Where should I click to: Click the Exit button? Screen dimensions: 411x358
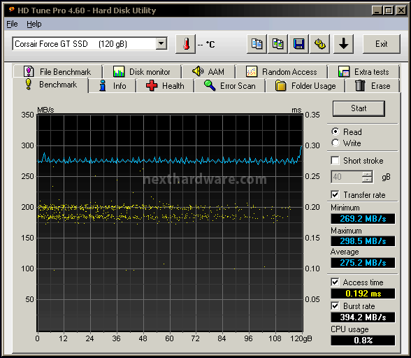coord(382,44)
